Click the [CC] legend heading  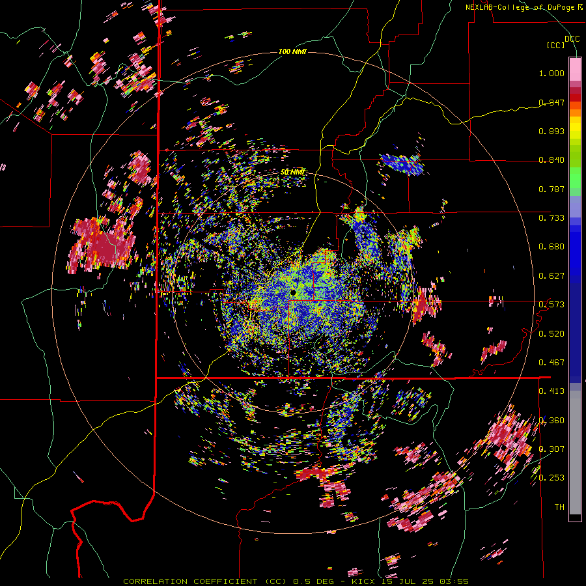point(556,45)
